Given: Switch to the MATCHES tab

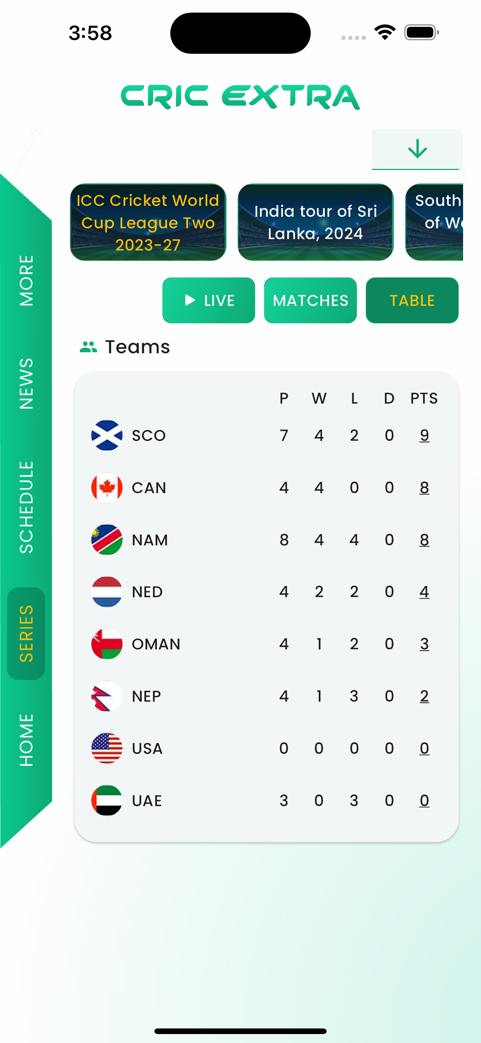Looking at the screenshot, I should coord(310,300).
